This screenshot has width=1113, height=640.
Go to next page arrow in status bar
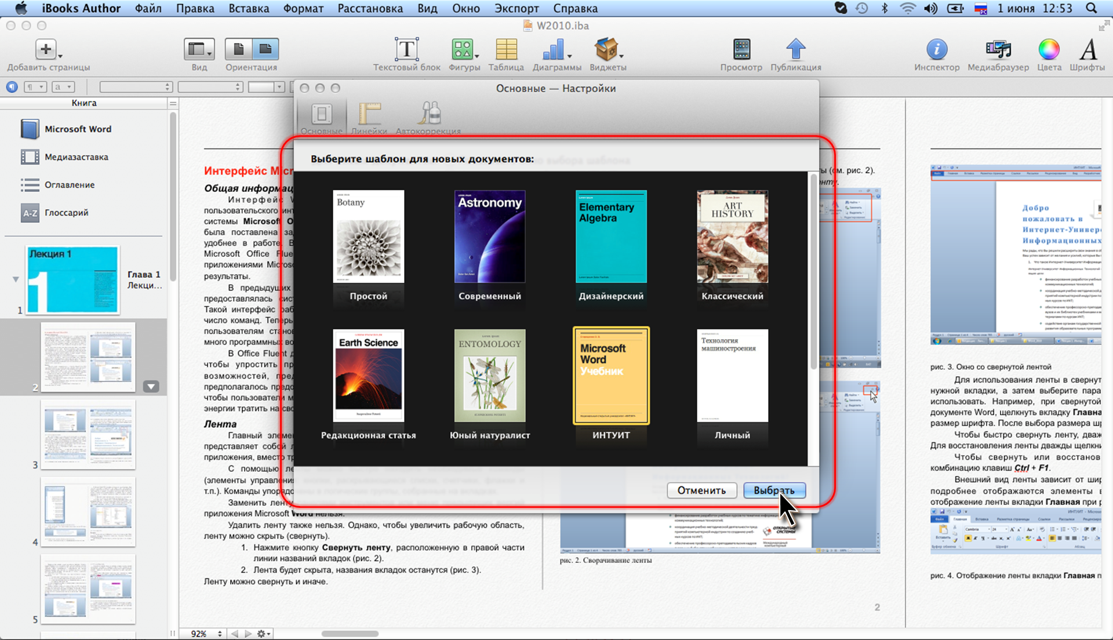tap(248, 634)
